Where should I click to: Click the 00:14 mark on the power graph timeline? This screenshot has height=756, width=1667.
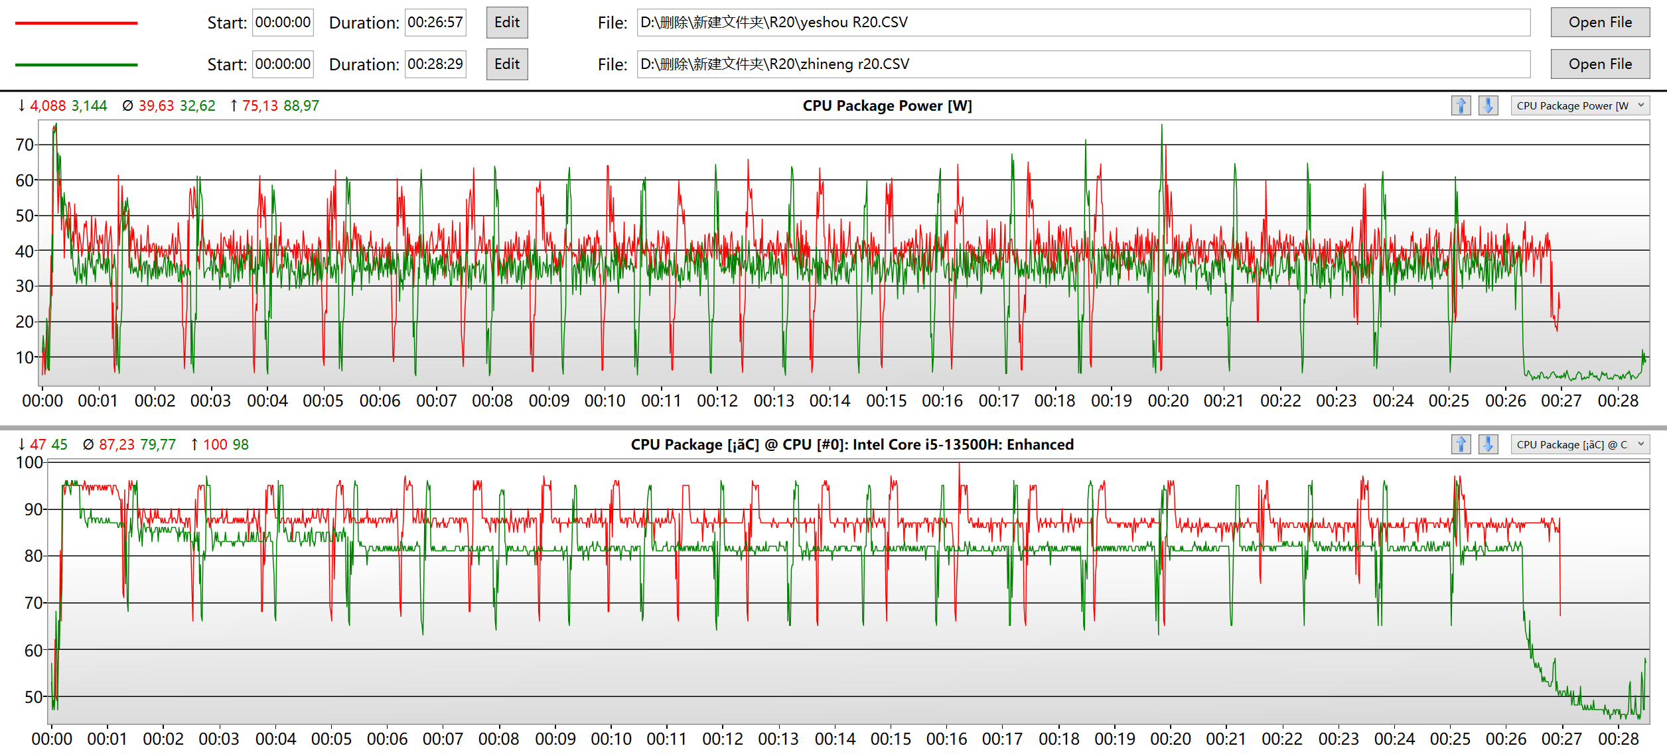pyautogui.click(x=830, y=401)
